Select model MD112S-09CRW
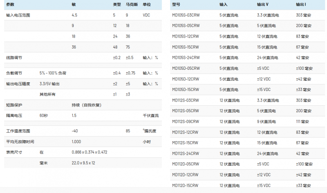327x193 pixels. 186,122
